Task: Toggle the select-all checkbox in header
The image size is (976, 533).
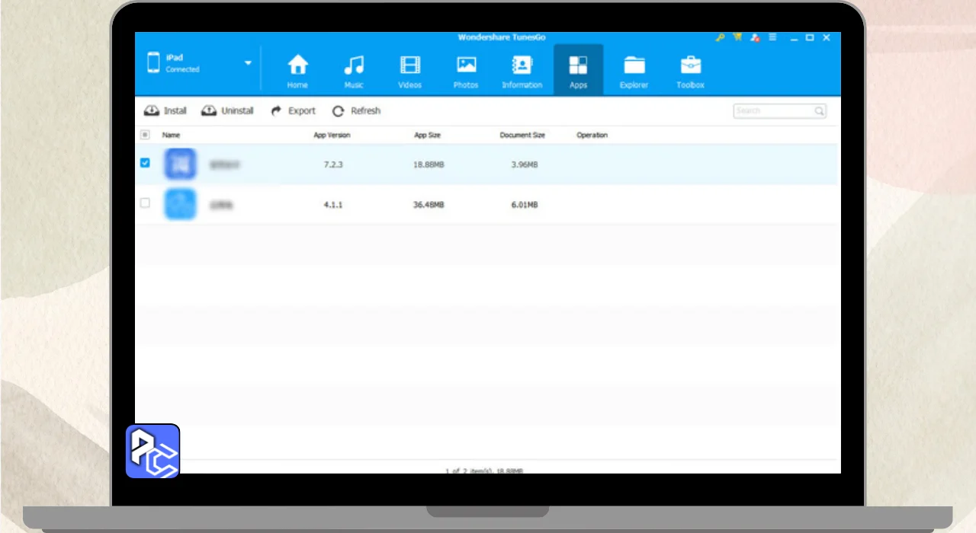Action: point(146,135)
